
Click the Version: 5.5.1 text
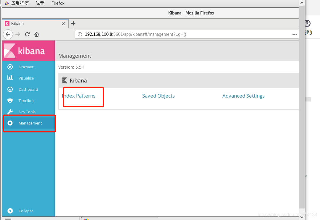(x=72, y=67)
